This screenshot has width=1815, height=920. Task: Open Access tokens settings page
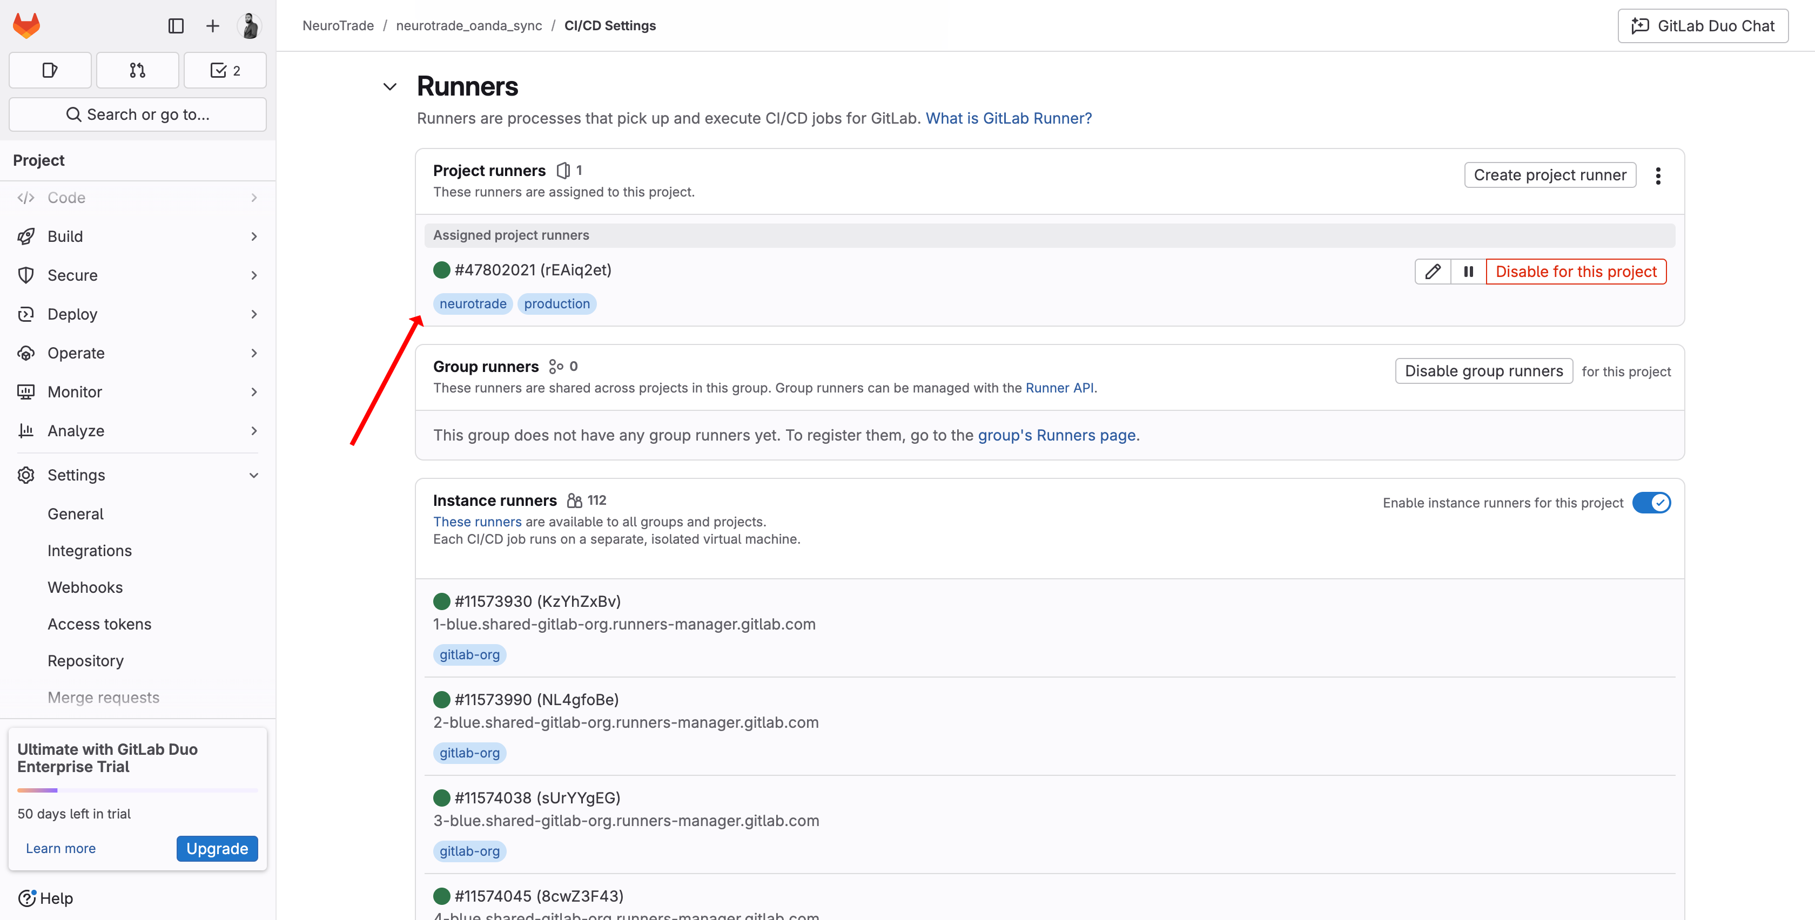[99, 624]
